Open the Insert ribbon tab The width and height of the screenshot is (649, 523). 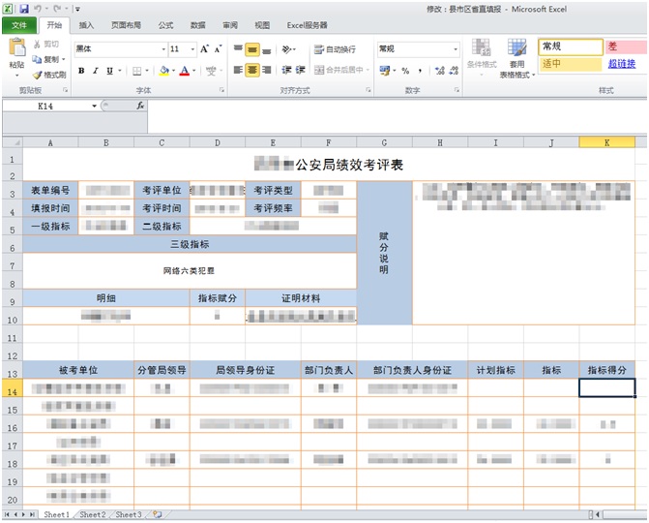86,25
